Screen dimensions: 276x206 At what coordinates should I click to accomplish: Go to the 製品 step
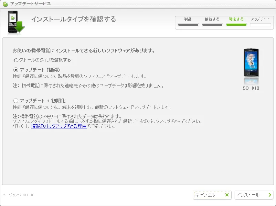pos(188,19)
